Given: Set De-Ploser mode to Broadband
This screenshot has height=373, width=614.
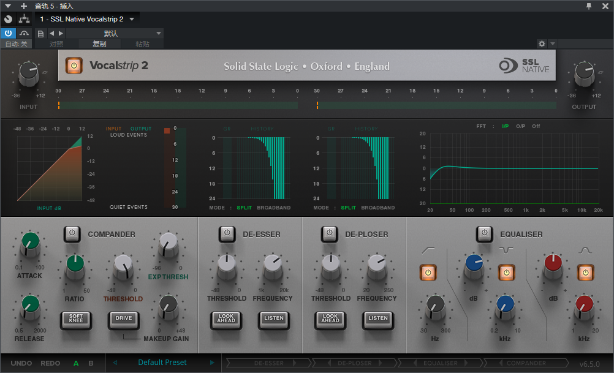Looking at the screenshot, I should pyautogui.click(x=378, y=208).
